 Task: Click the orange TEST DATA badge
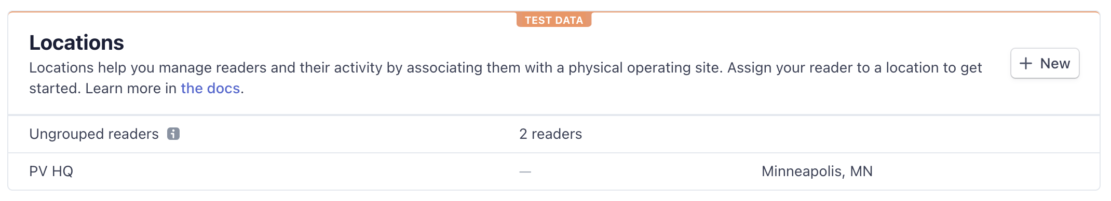(x=554, y=20)
